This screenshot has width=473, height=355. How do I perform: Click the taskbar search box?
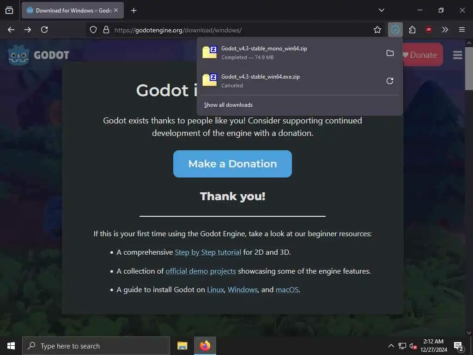tap(96, 346)
